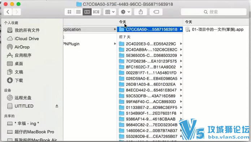Select column view mode
This screenshot has height=142, width=251.
(x=87, y=12)
